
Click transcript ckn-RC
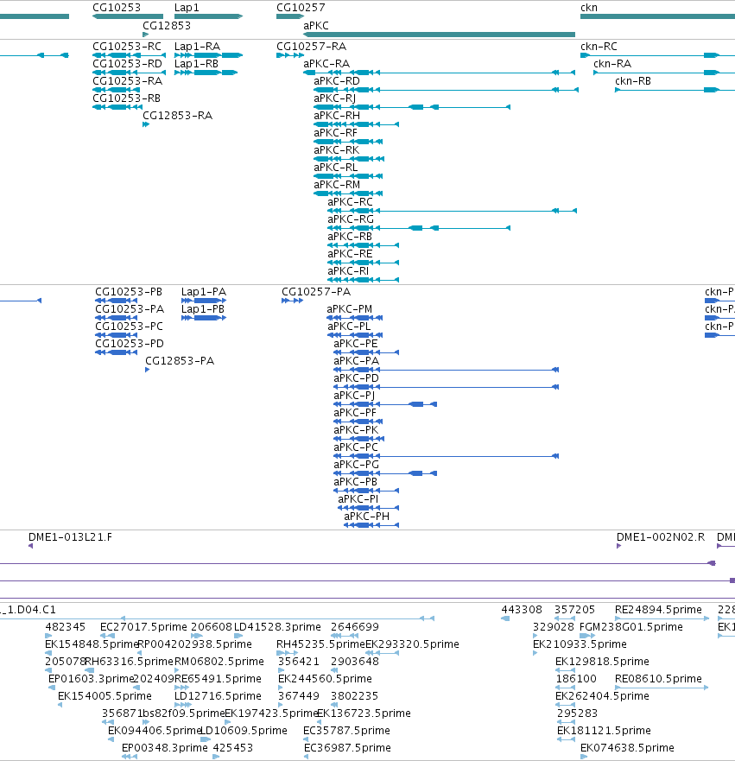(x=657, y=55)
